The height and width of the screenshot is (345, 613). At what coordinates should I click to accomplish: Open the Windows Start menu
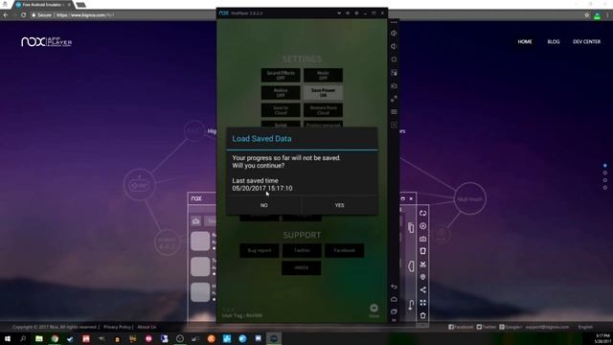[7, 338]
